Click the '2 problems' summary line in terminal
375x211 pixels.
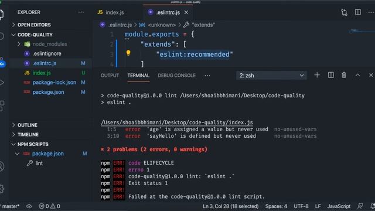154,149
